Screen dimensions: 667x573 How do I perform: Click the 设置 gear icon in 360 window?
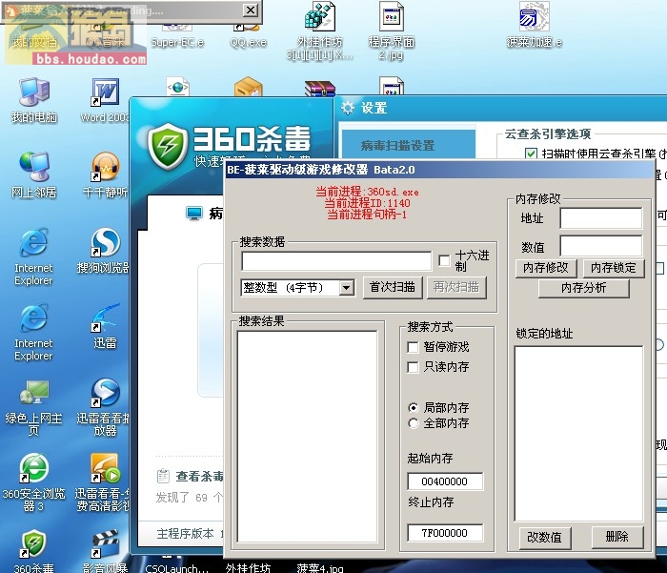point(348,108)
